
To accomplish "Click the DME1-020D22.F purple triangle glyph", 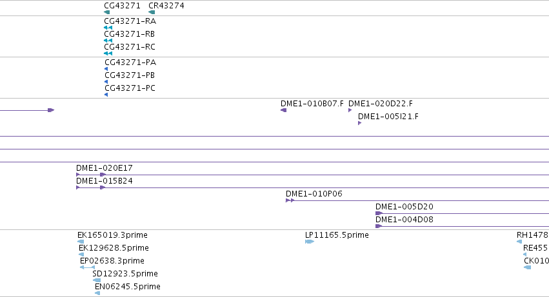I will (x=350, y=110).
